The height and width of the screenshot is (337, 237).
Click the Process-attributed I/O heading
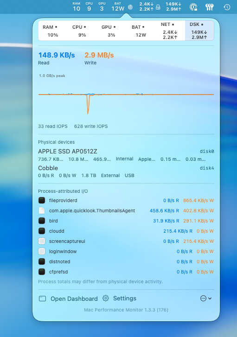[x=63, y=191]
